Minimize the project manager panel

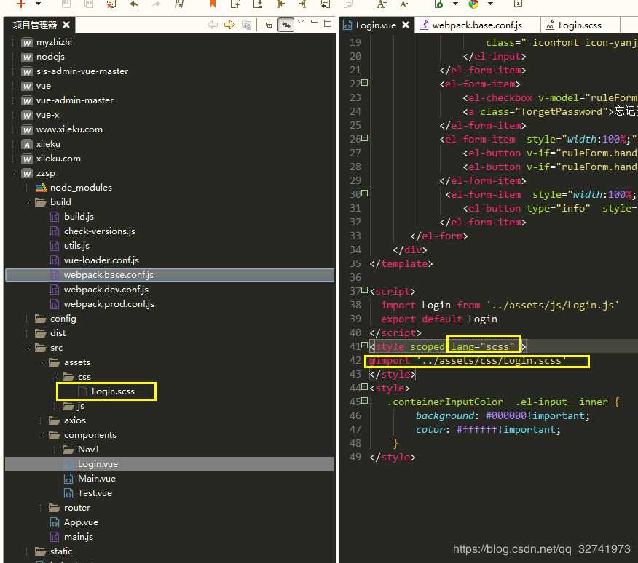coord(315,21)
